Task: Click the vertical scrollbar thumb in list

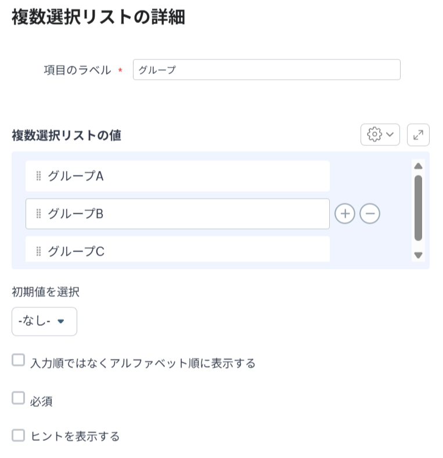Action: point(418,207)
